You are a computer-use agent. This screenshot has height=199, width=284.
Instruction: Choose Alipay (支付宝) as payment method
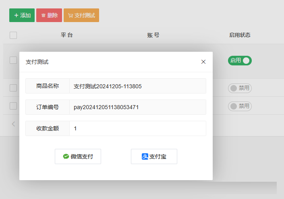[154, 156]
